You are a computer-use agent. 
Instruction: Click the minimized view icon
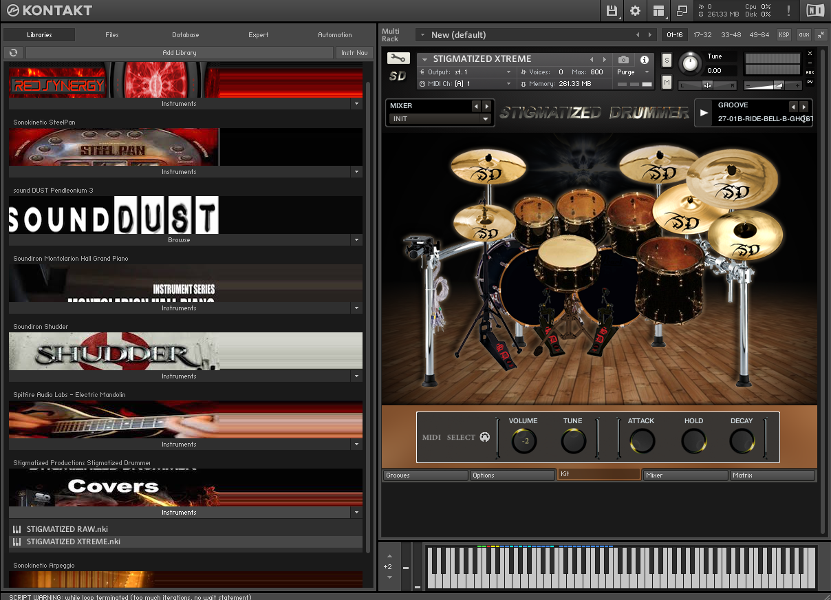pyautogui.click(x=682, y=10)
